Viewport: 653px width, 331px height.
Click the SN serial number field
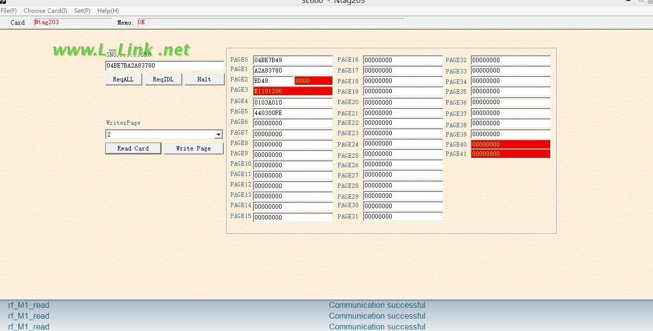coord(164,66)
